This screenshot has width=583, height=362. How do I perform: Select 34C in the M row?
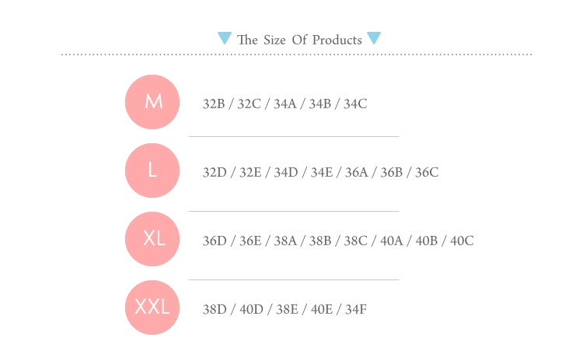tap(355, 104)
